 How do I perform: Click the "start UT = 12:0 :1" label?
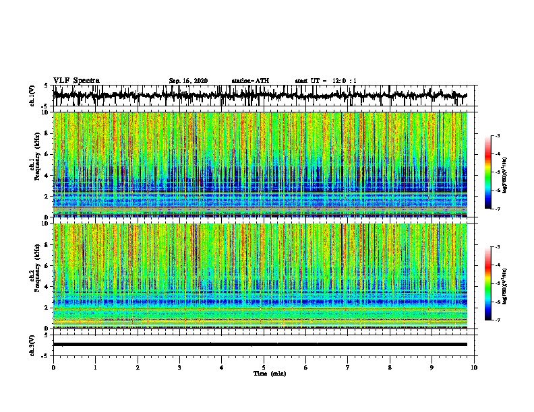(x=326, y=81)
